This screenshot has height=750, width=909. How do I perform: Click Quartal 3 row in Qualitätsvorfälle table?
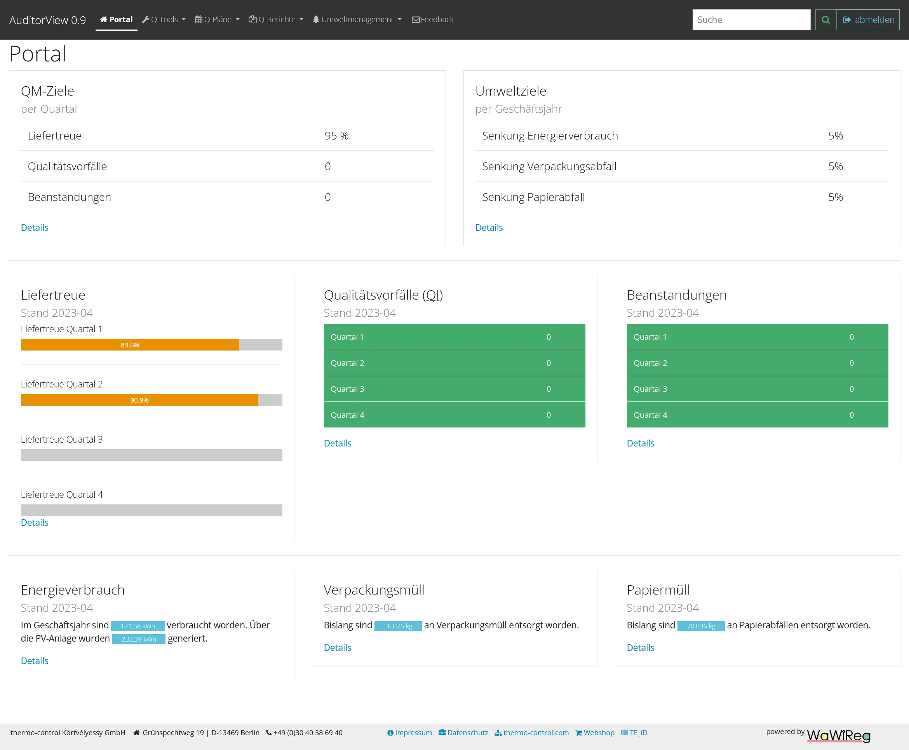[454, 389]
